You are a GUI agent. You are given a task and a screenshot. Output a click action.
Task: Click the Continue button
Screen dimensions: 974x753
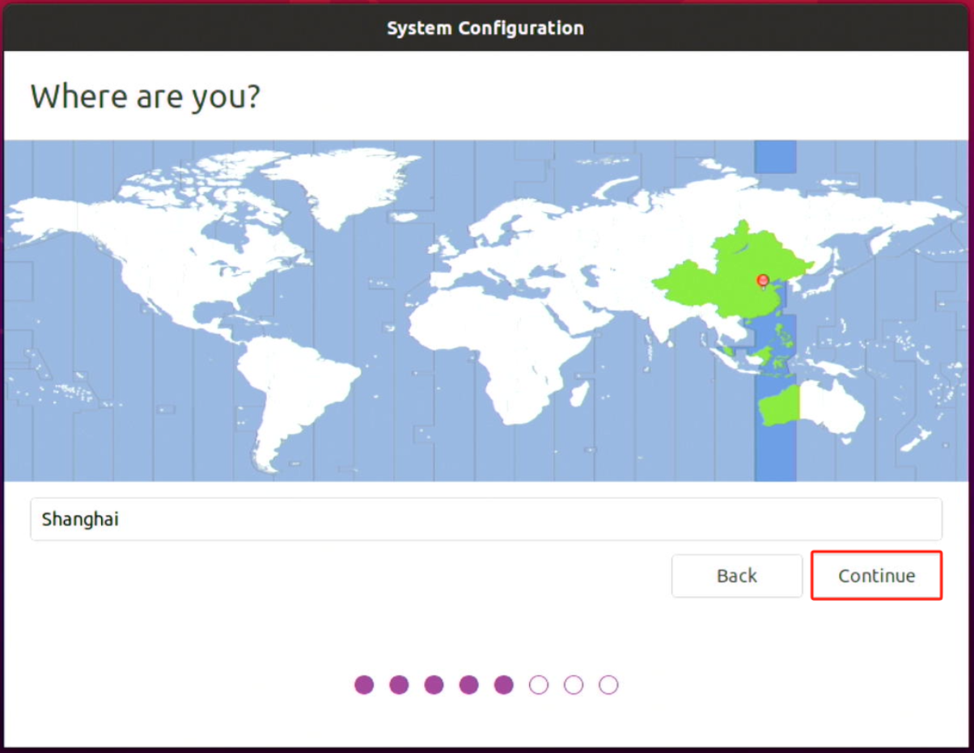coord(876,576)
